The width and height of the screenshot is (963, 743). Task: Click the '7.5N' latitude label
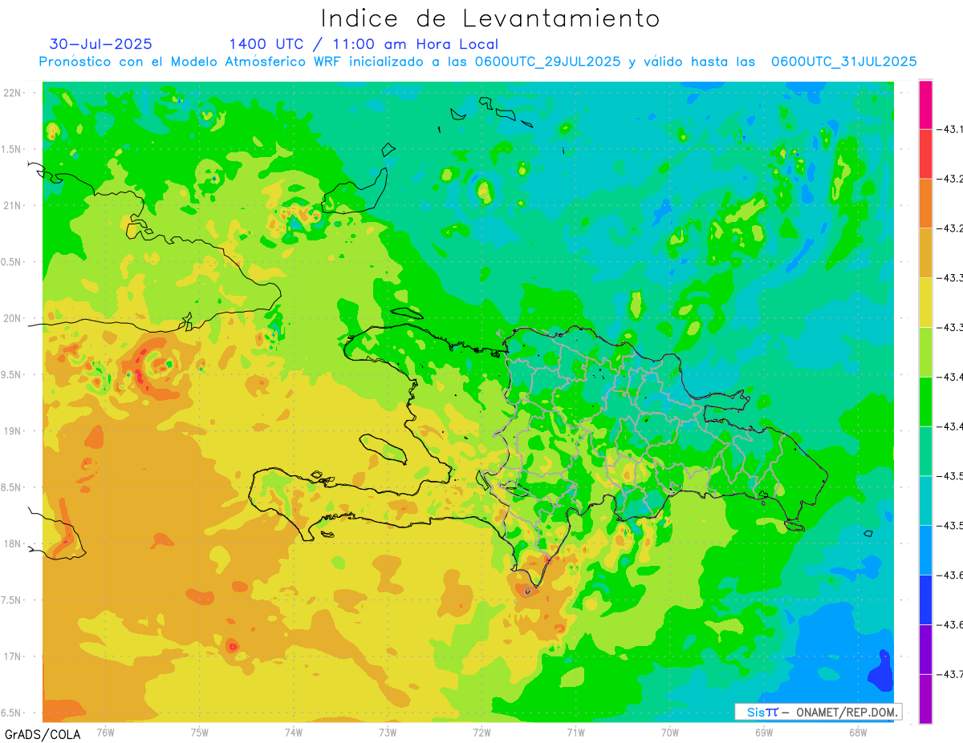(x=12, y=600)
